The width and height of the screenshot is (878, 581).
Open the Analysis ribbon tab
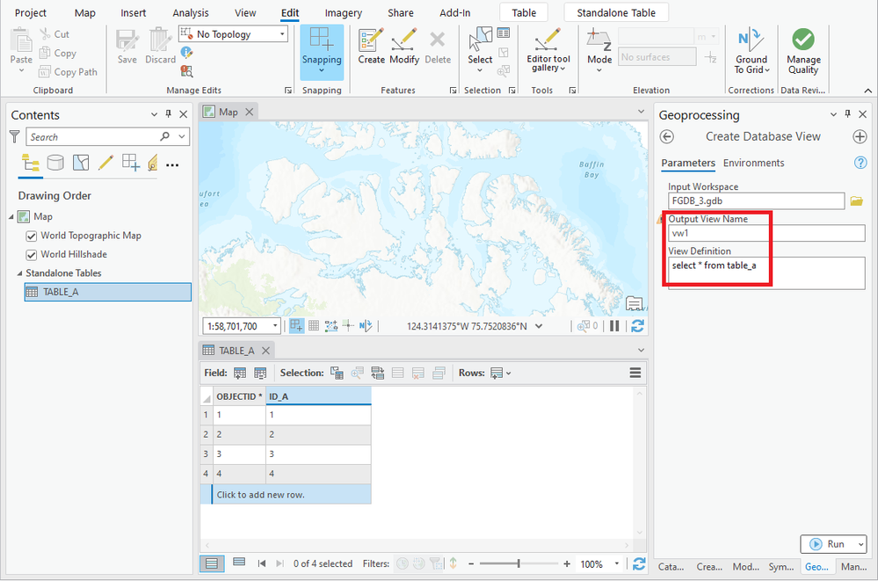click(x=191, y=13)
